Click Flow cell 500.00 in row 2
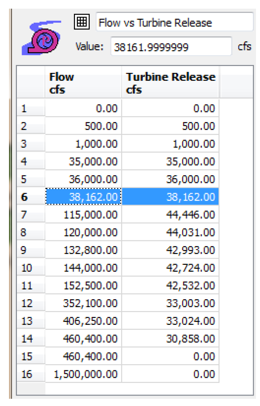260x406 pixels. coord(83,126)
